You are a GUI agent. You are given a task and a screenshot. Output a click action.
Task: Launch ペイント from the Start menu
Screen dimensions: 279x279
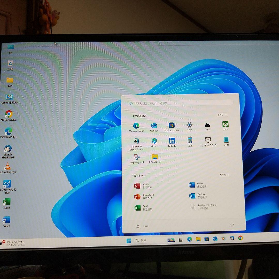click(x=154, y=141)
